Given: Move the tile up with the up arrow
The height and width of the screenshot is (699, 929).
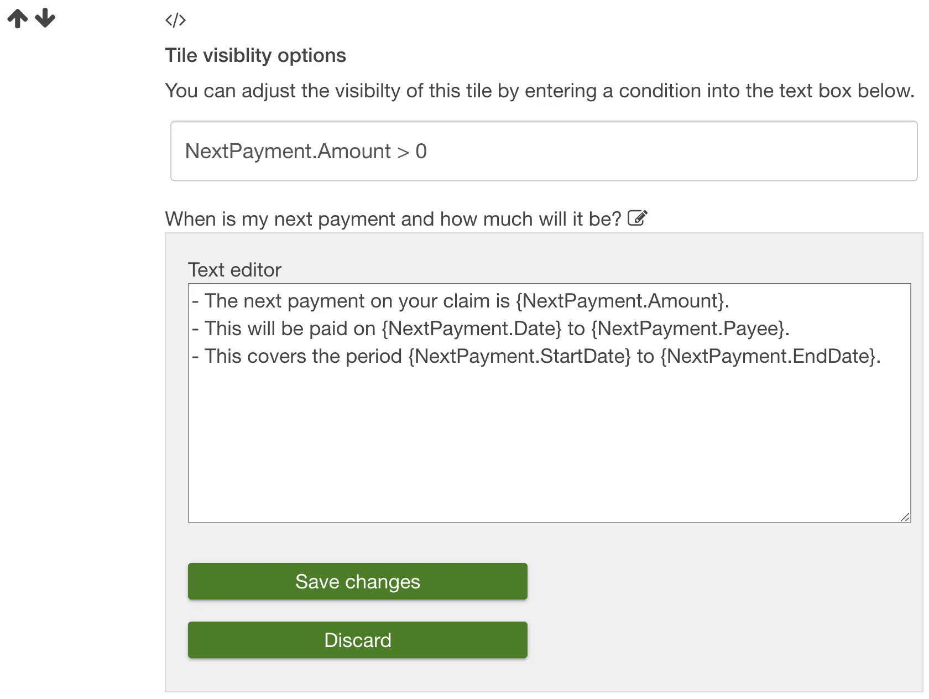Looking at the screenshot, I should (x=17, y=19).
